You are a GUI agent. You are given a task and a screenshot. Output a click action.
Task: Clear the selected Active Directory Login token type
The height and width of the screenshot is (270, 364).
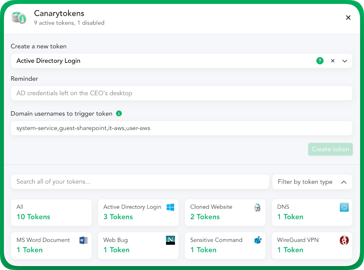[x=333, y=61]
